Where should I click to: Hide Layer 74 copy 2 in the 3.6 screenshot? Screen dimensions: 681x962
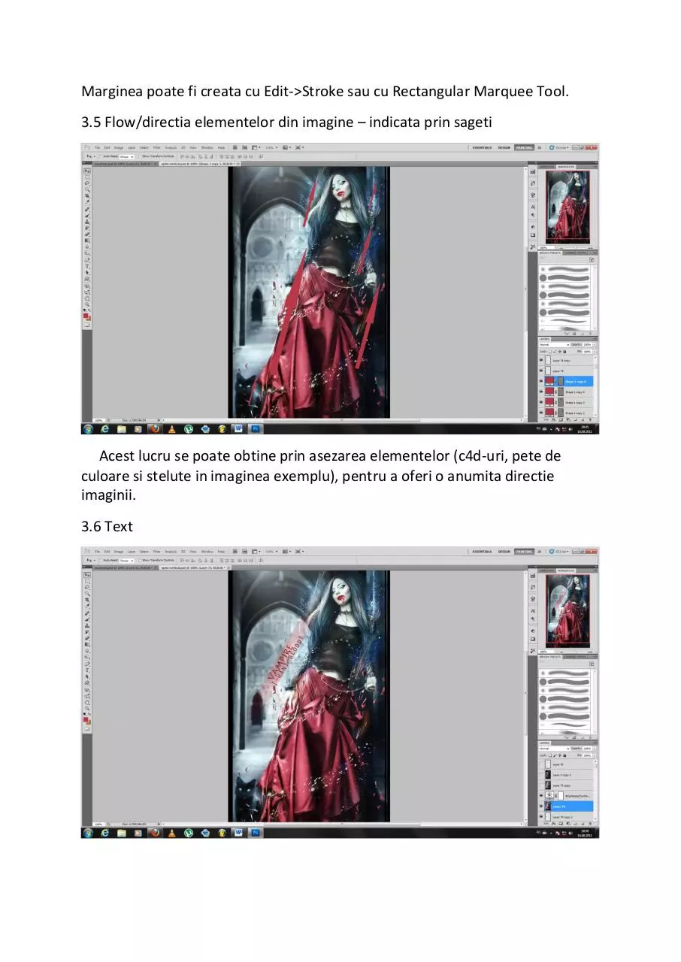541,816
